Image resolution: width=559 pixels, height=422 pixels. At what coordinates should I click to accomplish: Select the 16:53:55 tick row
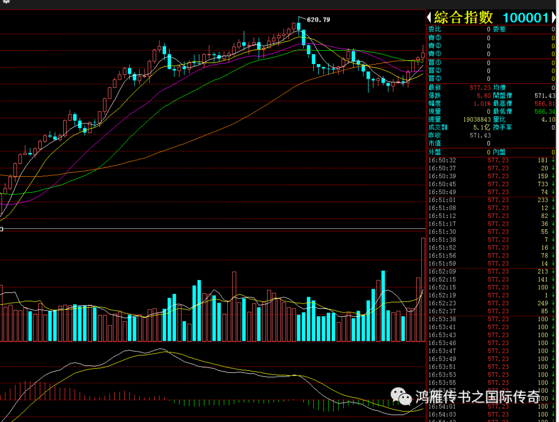(x=491, y=383)
